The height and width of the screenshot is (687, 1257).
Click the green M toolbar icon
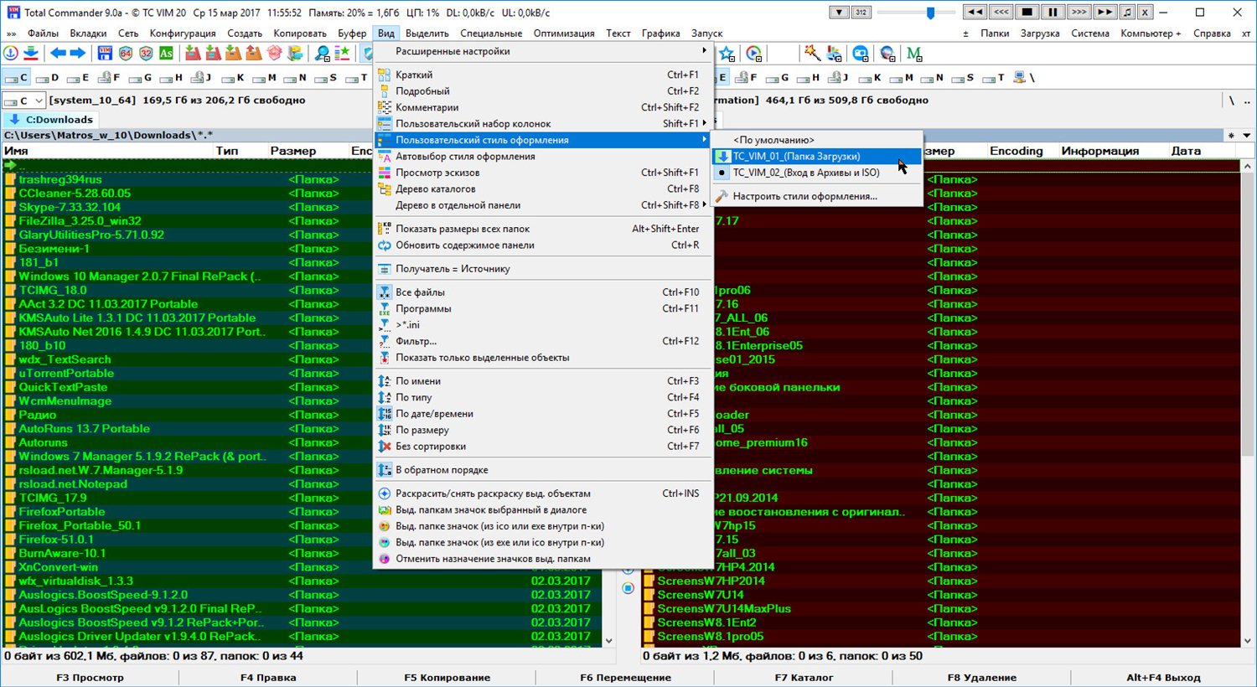click(x=914, y=54)
